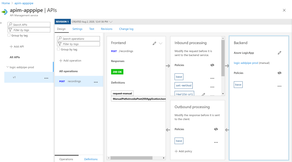Click Add API
292x162 pixels.
click(17, 47)
